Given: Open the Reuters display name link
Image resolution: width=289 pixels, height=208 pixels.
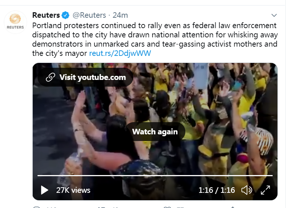Looking at the screenshot, I should coord(46,16).
